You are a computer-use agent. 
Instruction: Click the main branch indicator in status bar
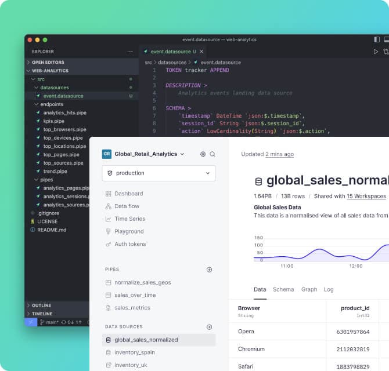49,322
